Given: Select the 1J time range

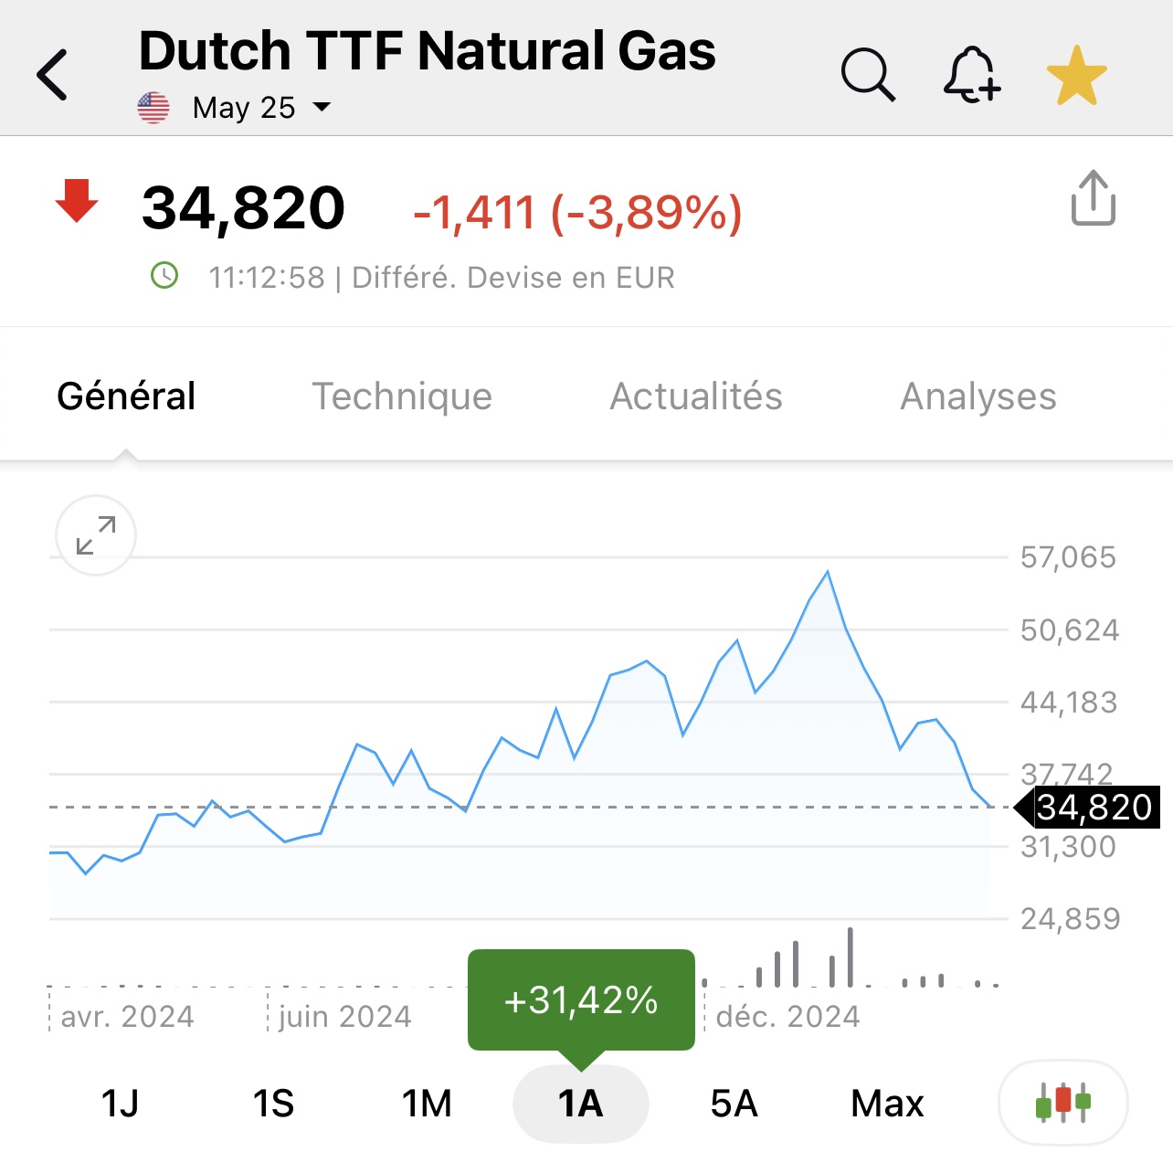Looking at the screenshot, I should 120,1104.
